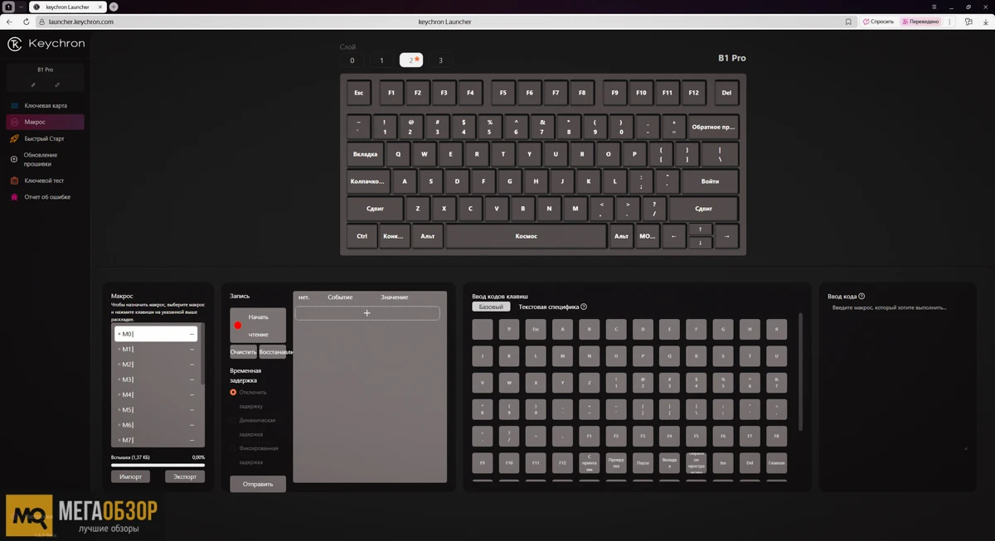This screenshot has height=541, width=995.
Task: Click the plus icon to add macro event
Action: tap(367, 313)
